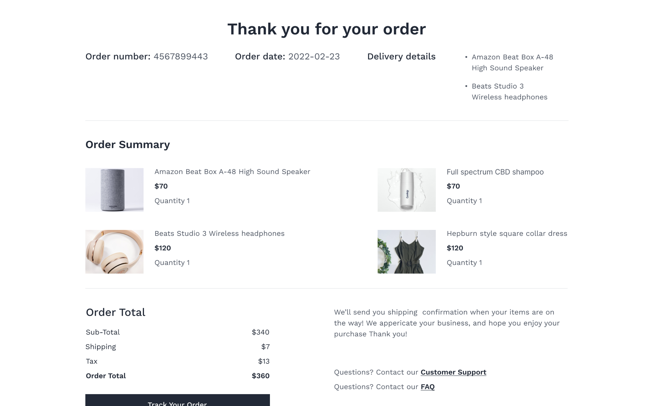Click the Amazon speaker product thumbnail
This screenshot has height=406, width=654.
(114, 190)
